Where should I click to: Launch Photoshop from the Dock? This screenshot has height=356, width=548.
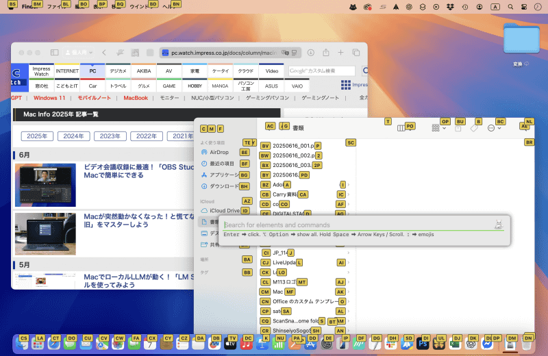pos(423,344)
